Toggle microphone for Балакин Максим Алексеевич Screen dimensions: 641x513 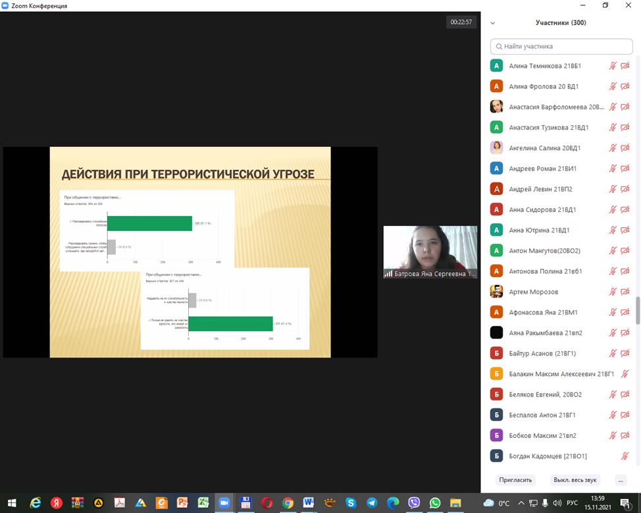coord(625,373)
